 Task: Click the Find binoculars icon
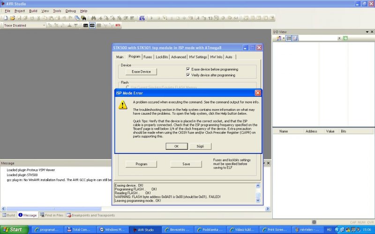tap(93, 18)
